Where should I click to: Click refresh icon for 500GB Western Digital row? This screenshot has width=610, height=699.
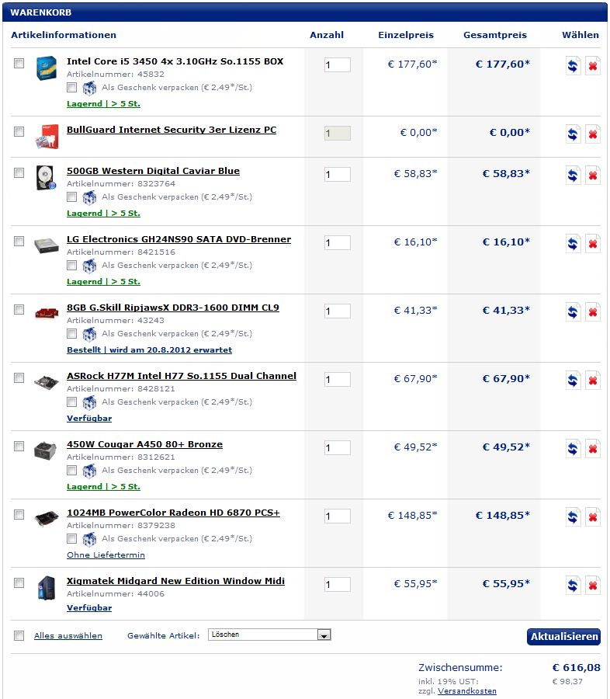point(573,176)
